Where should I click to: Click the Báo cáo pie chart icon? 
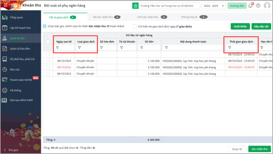[5, 69]
